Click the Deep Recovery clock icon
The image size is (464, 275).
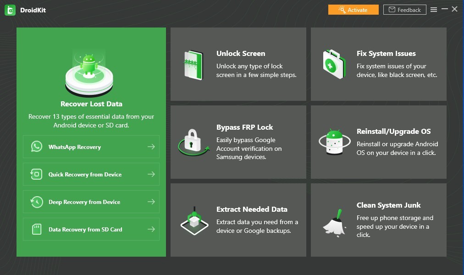click(37, 202)
